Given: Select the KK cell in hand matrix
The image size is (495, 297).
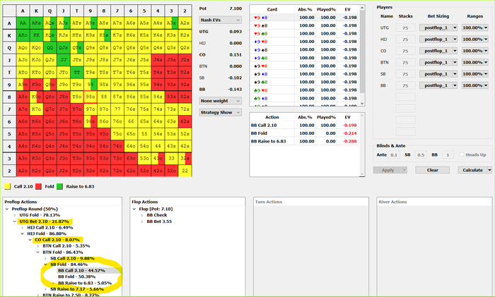Looking at the screenshot, I should [x=36, y=35].
